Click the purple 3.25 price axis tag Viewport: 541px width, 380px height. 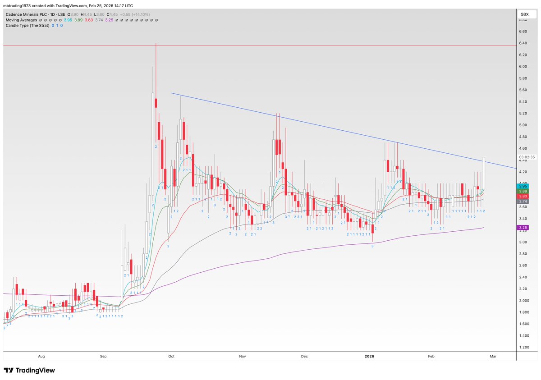523,228
